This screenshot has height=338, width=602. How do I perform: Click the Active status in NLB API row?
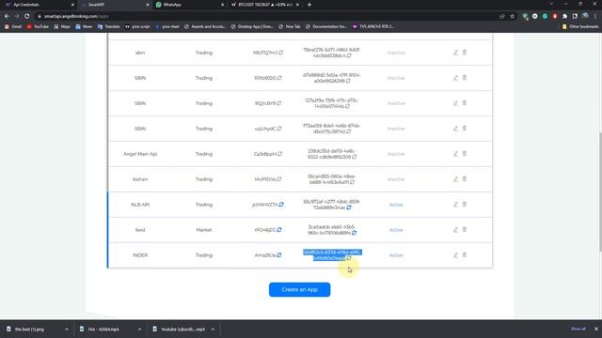pos(396,205)
